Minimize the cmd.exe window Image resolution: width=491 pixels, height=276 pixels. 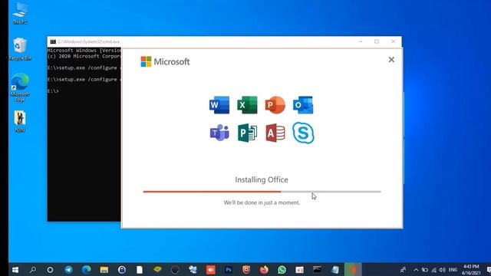[x=361, y=41]
